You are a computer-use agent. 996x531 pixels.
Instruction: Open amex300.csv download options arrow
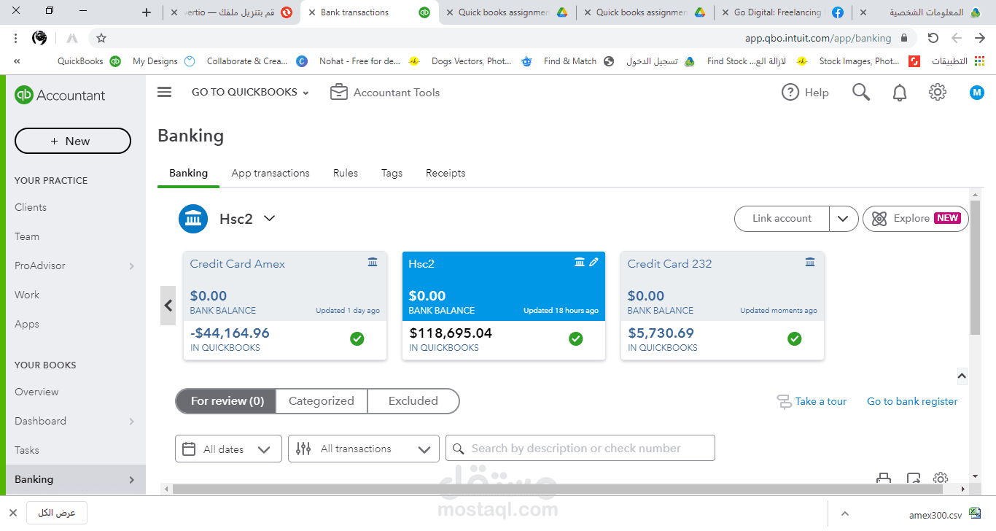(x=845, y=513)
